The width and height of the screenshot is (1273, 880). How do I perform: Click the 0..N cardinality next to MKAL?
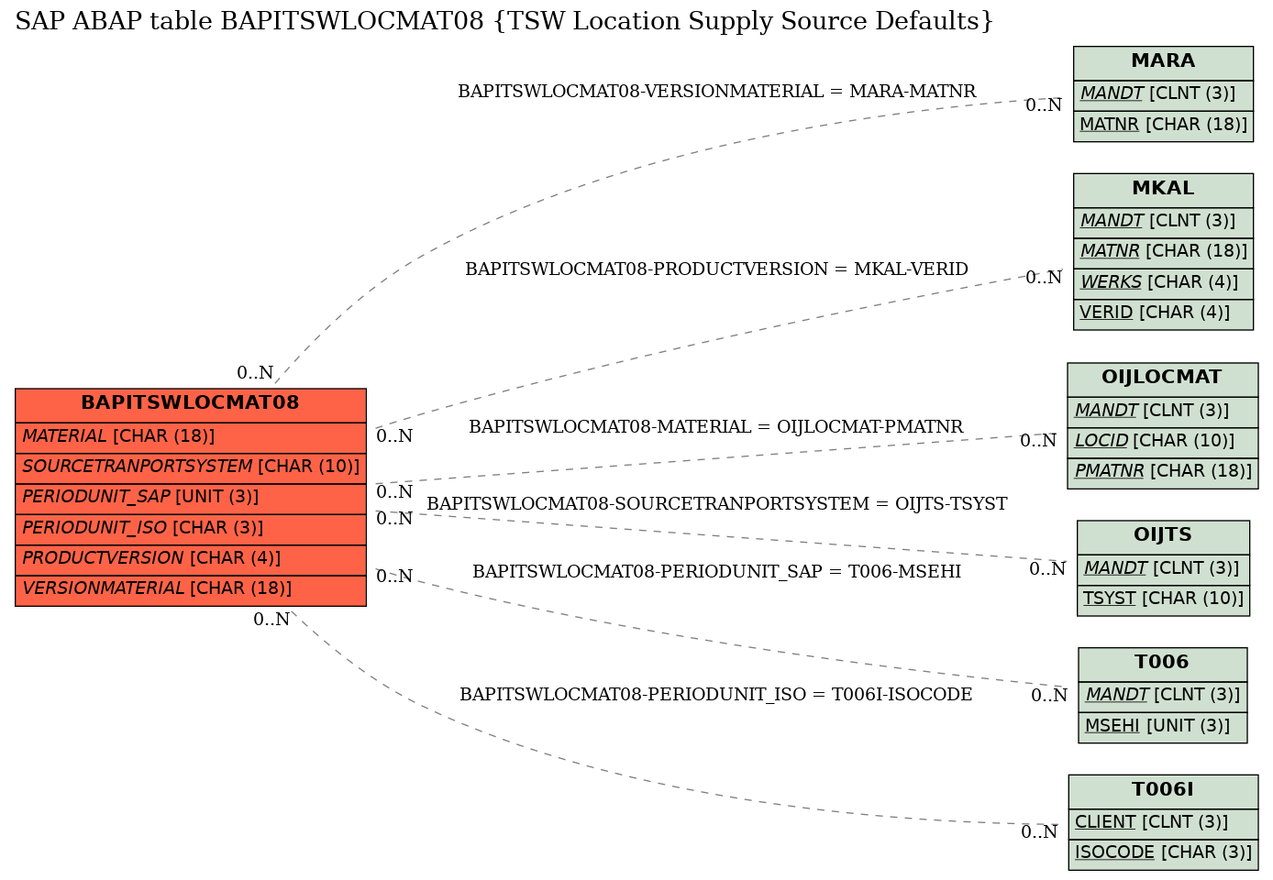[1044, 278]
